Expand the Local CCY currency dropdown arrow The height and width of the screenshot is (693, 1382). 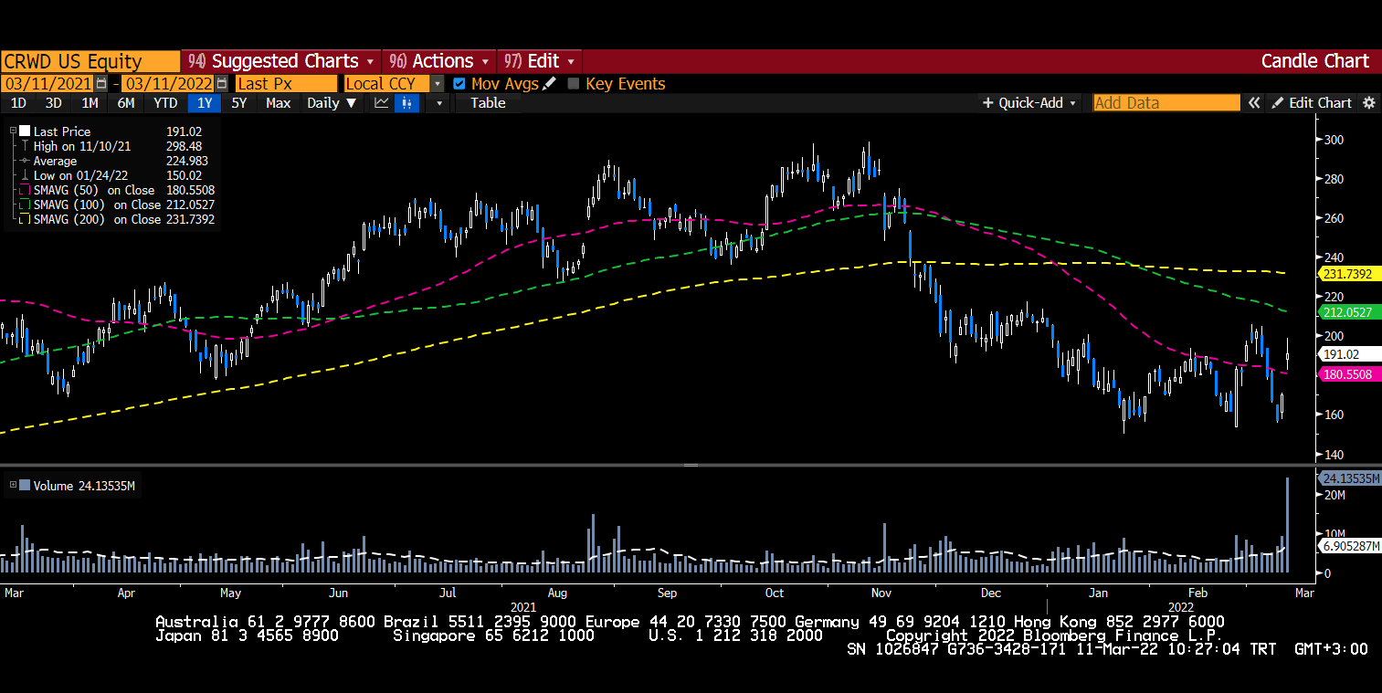(x=438, y=83)
